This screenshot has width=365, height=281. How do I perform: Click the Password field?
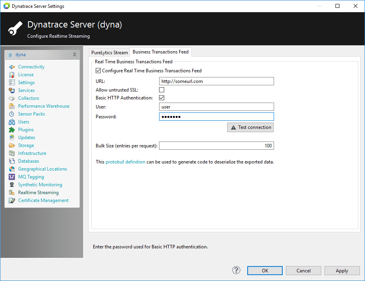point(217,117)
